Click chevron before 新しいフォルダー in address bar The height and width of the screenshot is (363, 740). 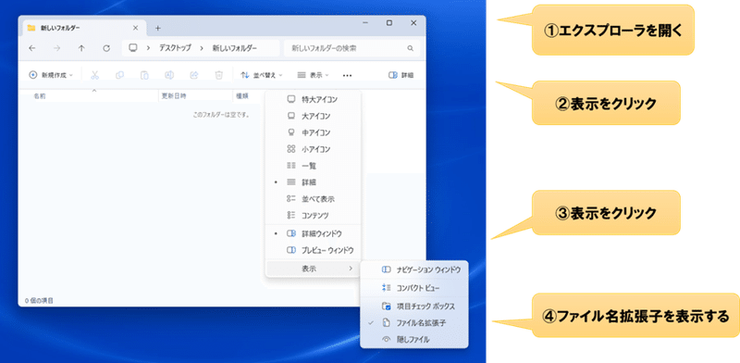click(202, 48)
